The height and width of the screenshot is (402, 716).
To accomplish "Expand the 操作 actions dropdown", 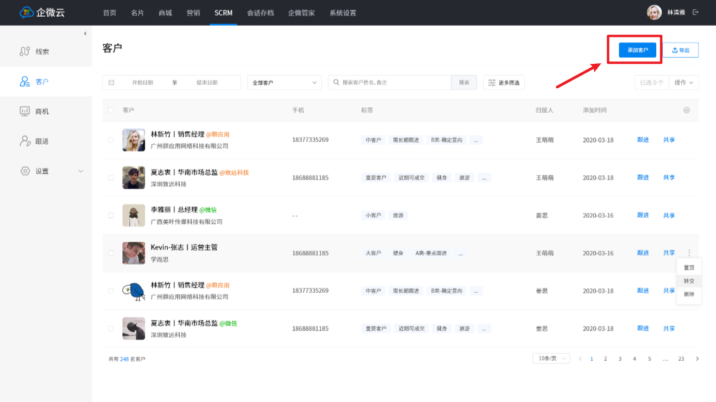I will [684, 82].
